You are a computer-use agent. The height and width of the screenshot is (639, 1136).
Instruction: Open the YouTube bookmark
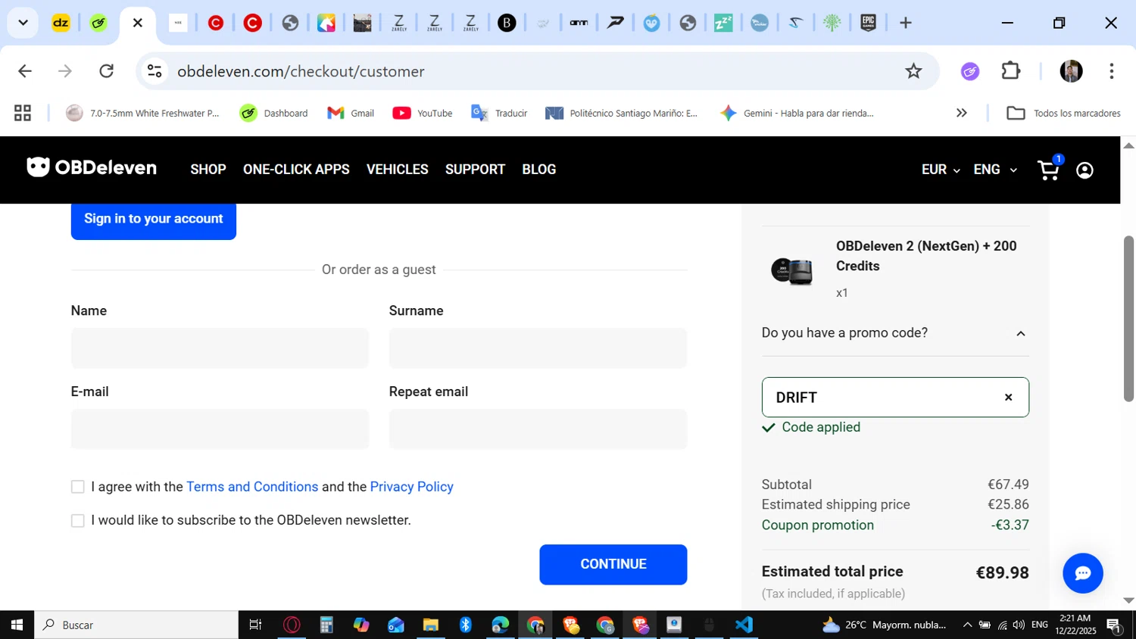point(423,113)
